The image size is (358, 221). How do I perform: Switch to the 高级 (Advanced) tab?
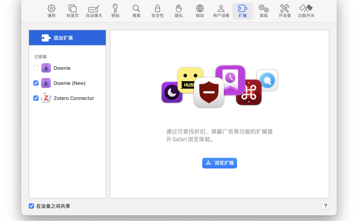point(263,11)
